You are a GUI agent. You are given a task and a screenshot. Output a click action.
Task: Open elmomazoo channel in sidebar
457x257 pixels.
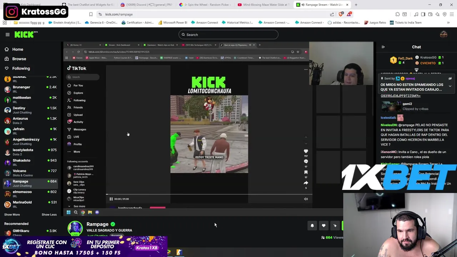(x=30, y=194)
